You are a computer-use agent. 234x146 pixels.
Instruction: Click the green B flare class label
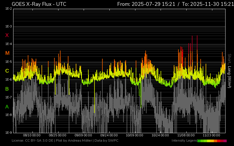coord(7,89)
